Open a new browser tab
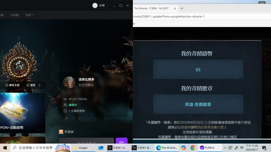 182,8
